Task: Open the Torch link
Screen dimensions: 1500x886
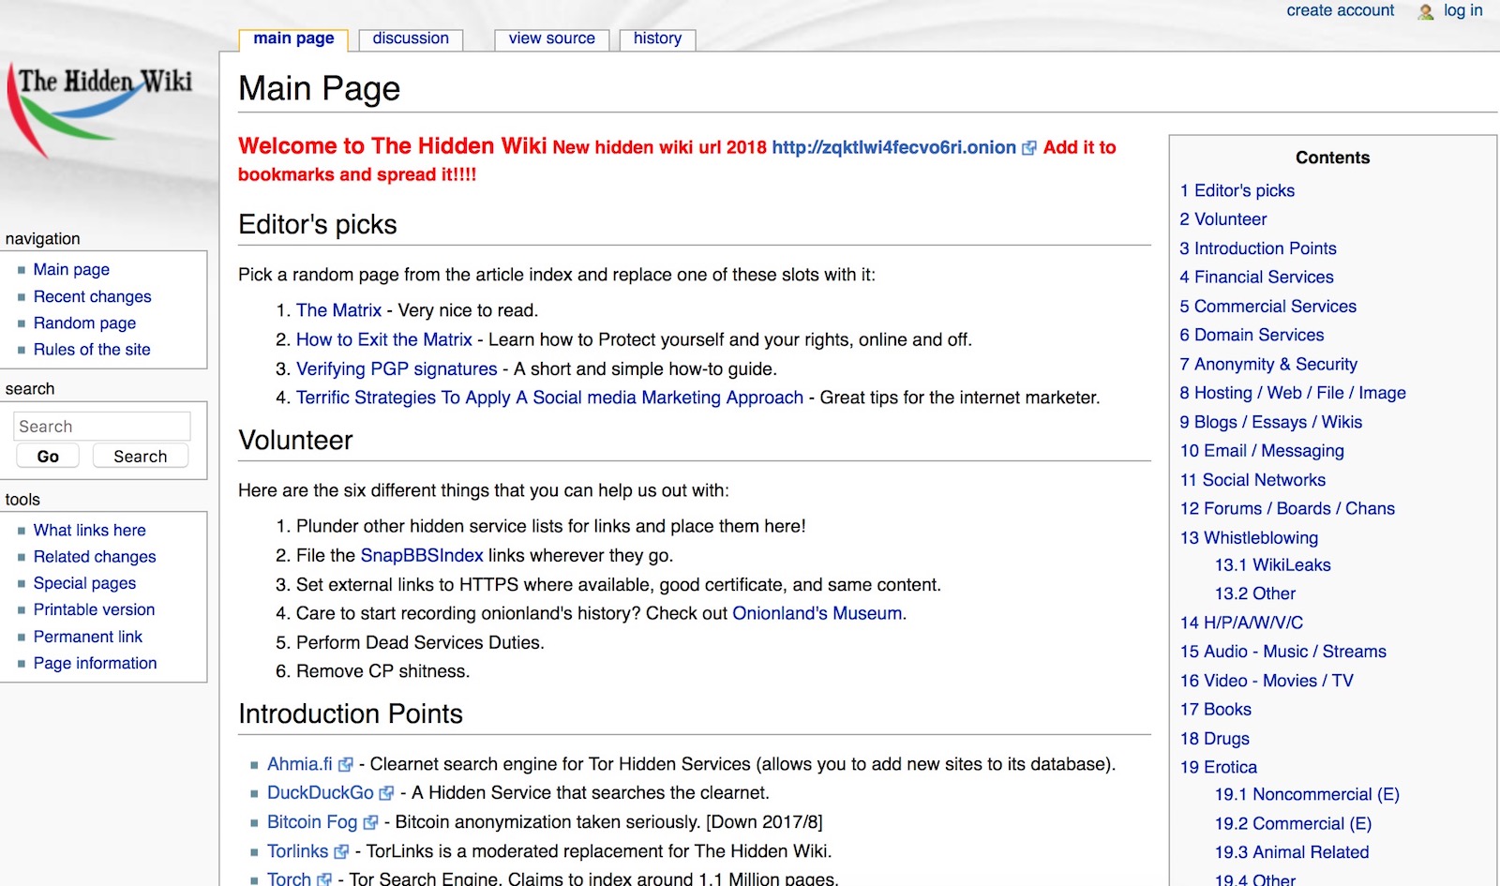Action: (x=289, y=879)
